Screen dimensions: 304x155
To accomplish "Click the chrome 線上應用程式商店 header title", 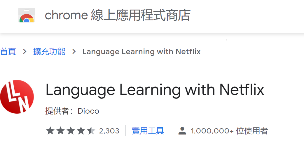I will click(x=118, y=15).
